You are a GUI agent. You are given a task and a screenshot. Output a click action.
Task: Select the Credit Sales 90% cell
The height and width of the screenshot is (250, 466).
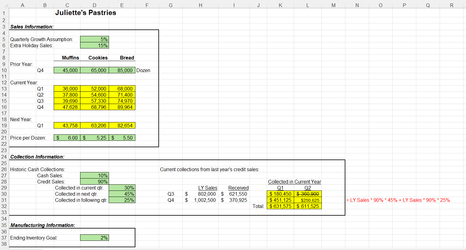pos(95,181)
